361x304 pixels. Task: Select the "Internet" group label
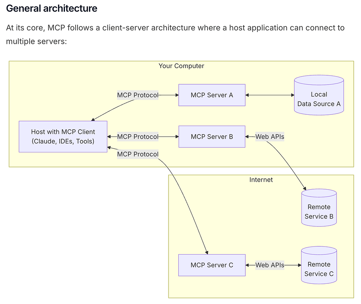click(x=261, y=180)
